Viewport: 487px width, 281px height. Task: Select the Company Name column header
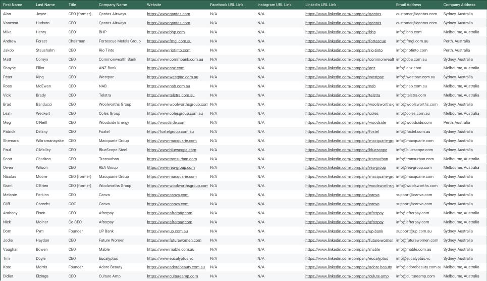click(x=113, y=5)
